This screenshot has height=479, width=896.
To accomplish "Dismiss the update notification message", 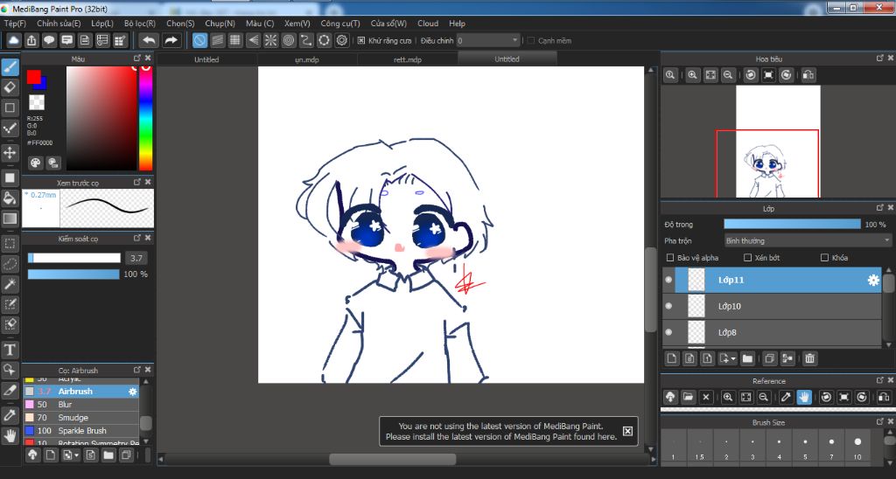I will point(627,431).
